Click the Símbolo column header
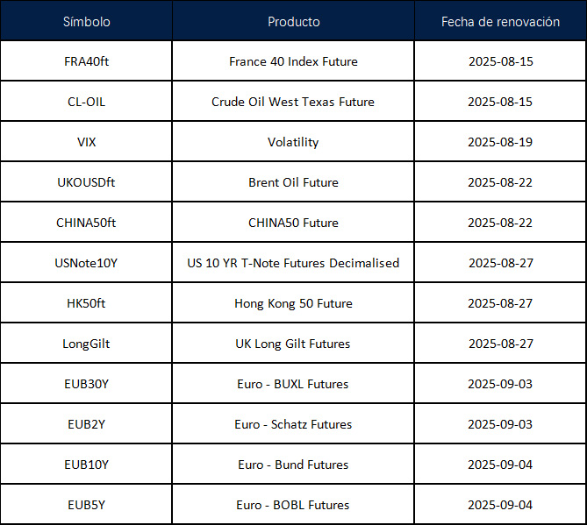Screen dimensions: 587x525 pos(86,22)
